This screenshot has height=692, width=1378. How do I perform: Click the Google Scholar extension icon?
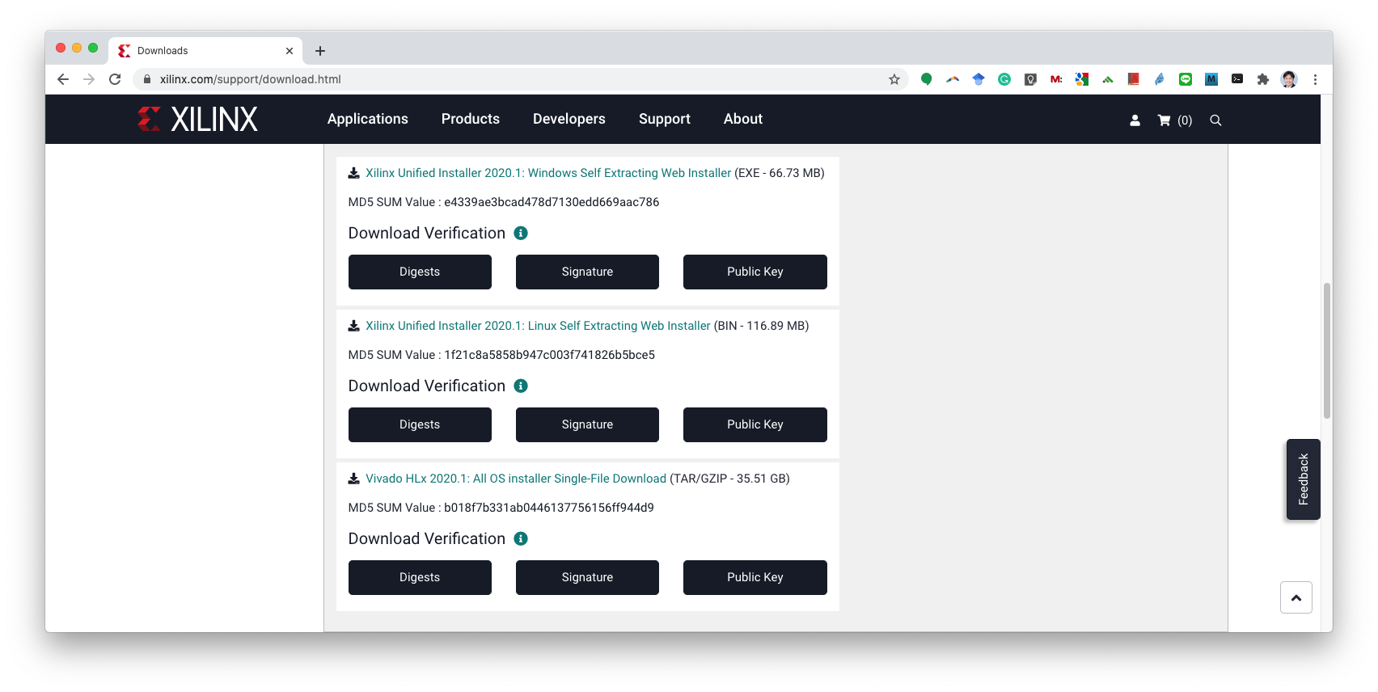(x=979, y=79)
